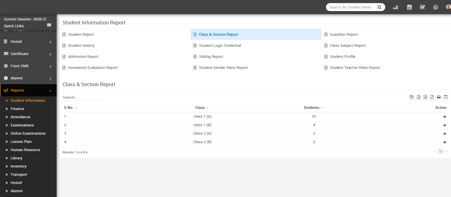This screenshot has height=197, width=451.
Task: Open Attendance reports submenu item
Action: coord(20,117)
